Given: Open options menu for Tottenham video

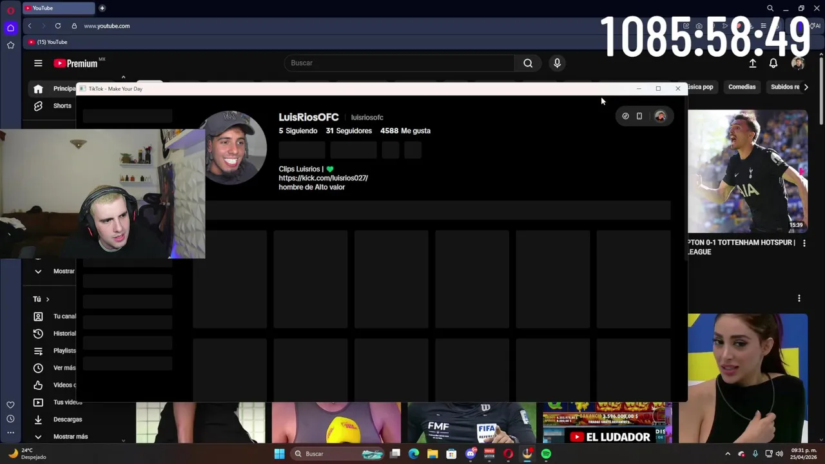Looking at the screenshot, I should [x=804, y=244].
